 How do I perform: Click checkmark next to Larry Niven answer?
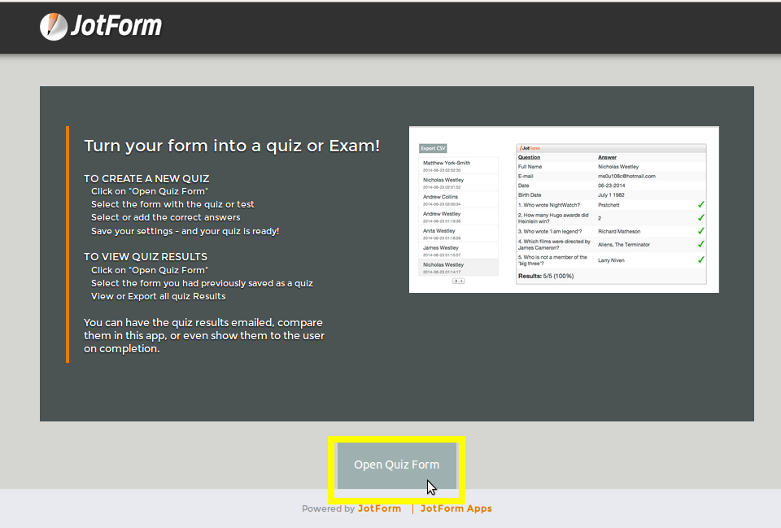[x=700, y=260]
